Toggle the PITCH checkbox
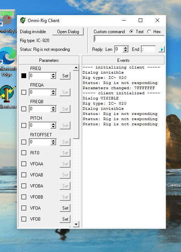Screen dimensions: 181x252 24,125
